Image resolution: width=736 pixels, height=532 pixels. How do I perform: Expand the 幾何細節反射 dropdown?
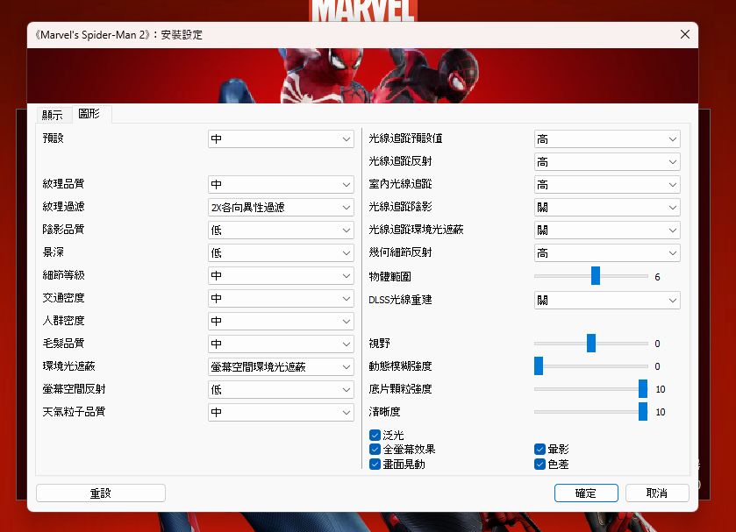tap(607, 253)
